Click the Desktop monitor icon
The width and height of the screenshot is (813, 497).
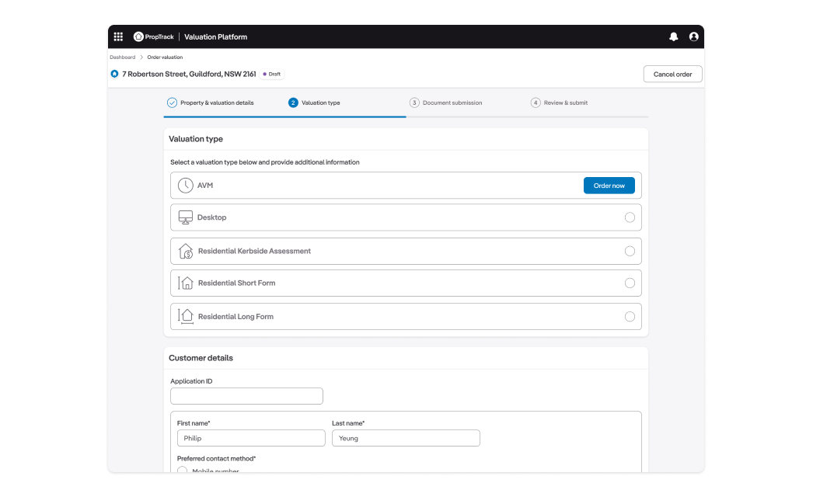(x=185, y=217)
